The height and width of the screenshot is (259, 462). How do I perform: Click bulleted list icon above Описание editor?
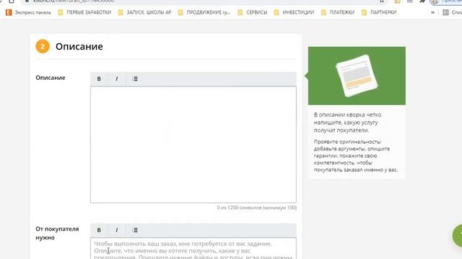point(135,78)
